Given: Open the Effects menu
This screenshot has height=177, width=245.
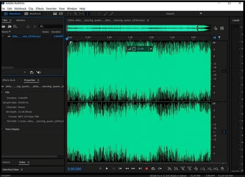Looking at the screenshot, I should (x=40, y=8).
